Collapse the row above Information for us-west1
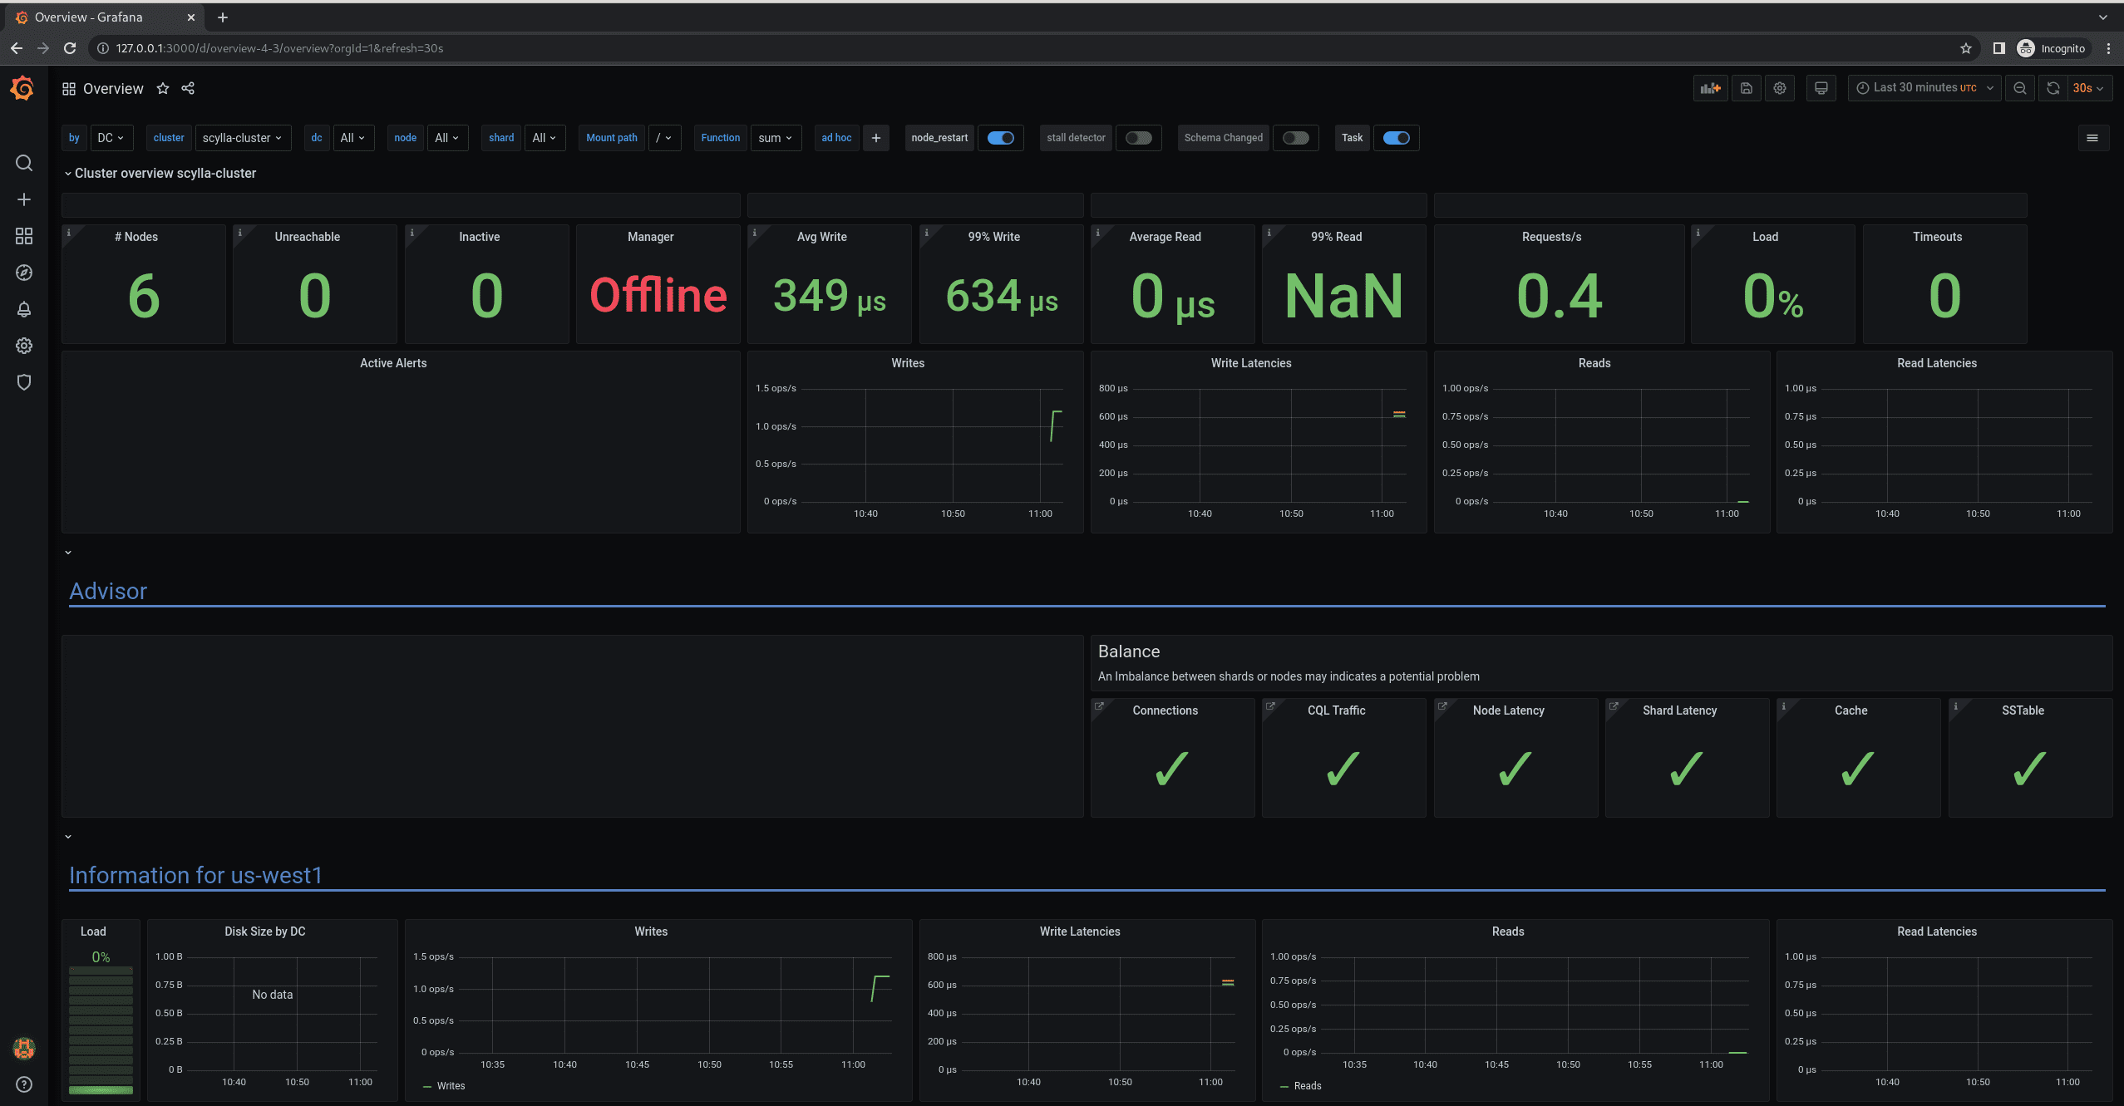Image resolution: width=2124 pixels, height=1106 pixels. (68, 837)
